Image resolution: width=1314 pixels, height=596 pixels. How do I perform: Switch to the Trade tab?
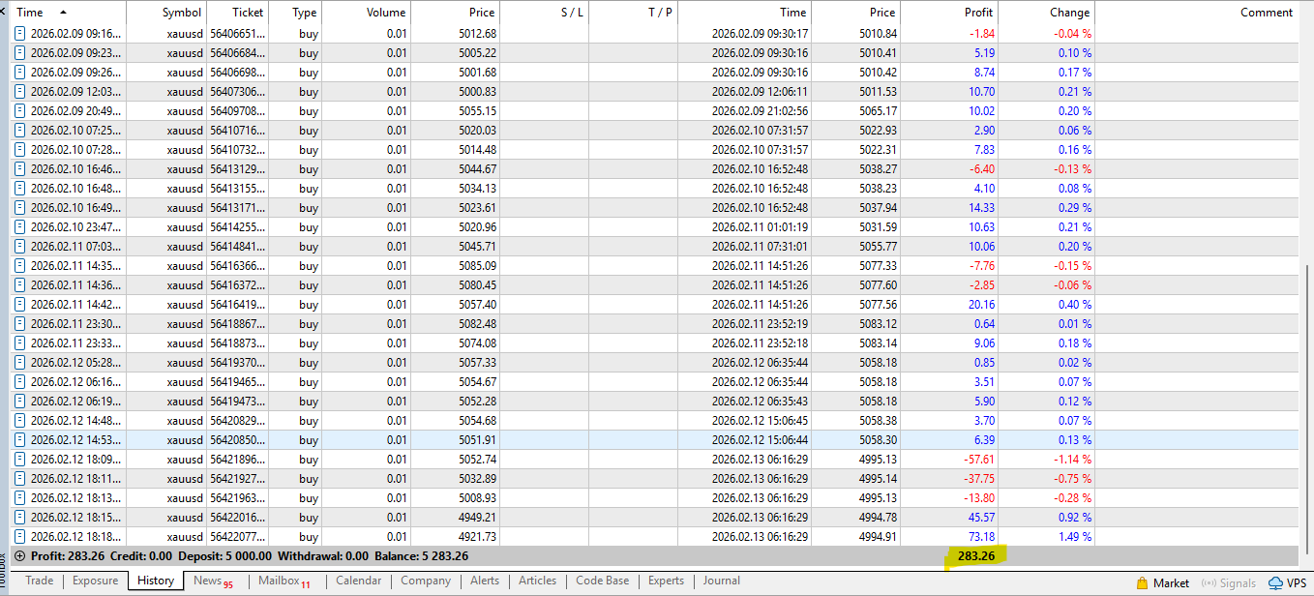[x=40, y=581]
